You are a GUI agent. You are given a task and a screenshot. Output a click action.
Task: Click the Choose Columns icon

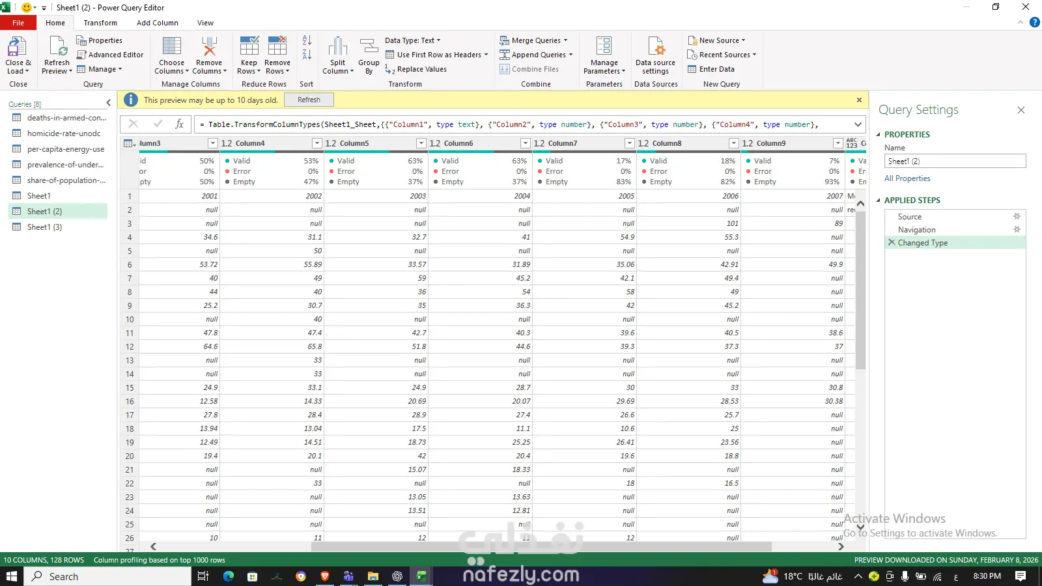pos(171,48)
